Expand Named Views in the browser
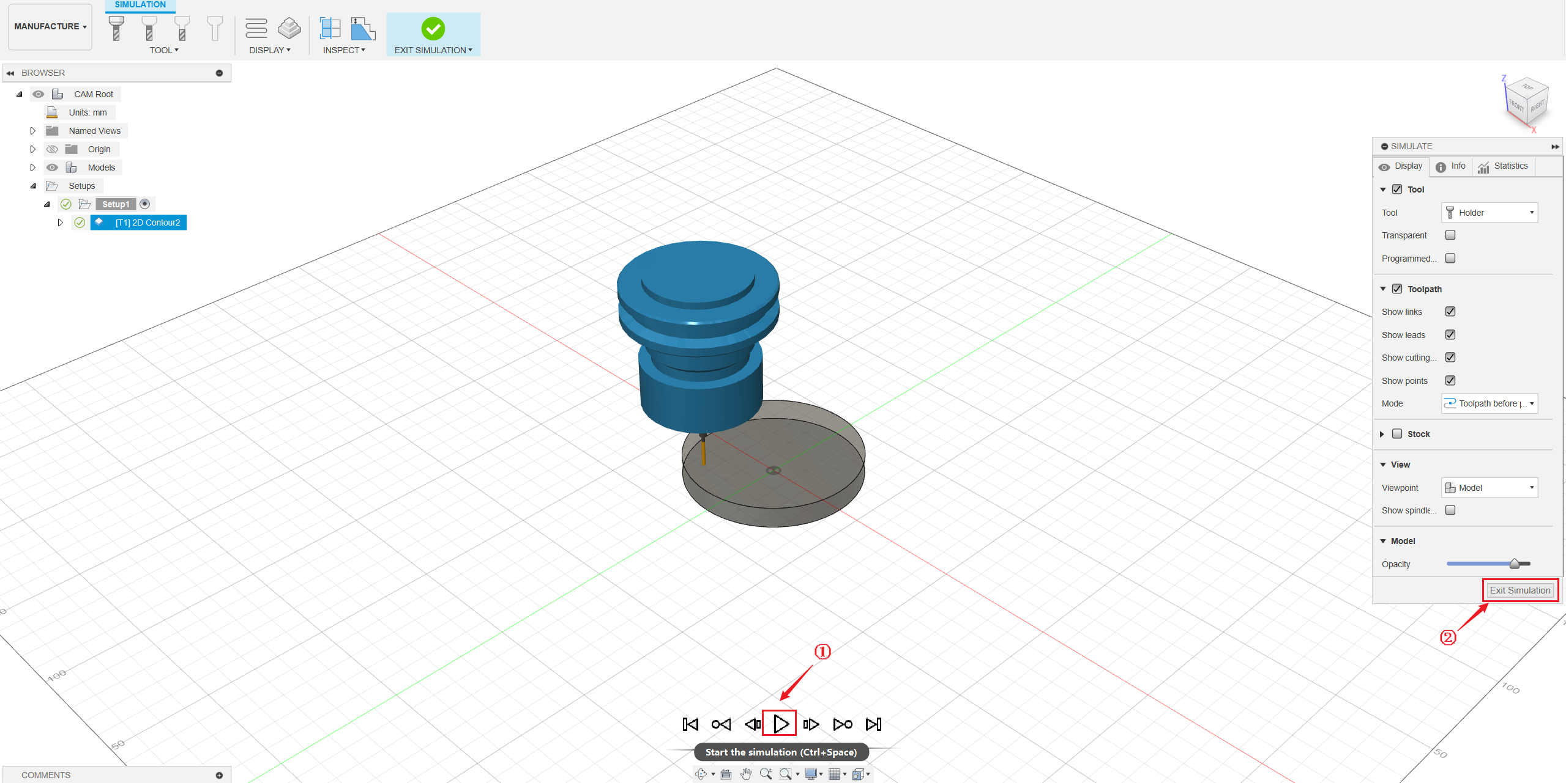This screenshot has width=1566, height=783. [x=32, y=130]
